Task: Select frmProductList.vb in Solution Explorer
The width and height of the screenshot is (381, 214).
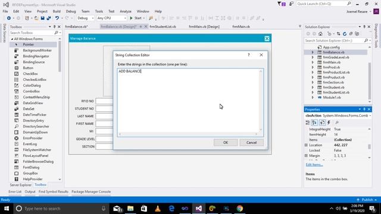Action: pos(336,73)
